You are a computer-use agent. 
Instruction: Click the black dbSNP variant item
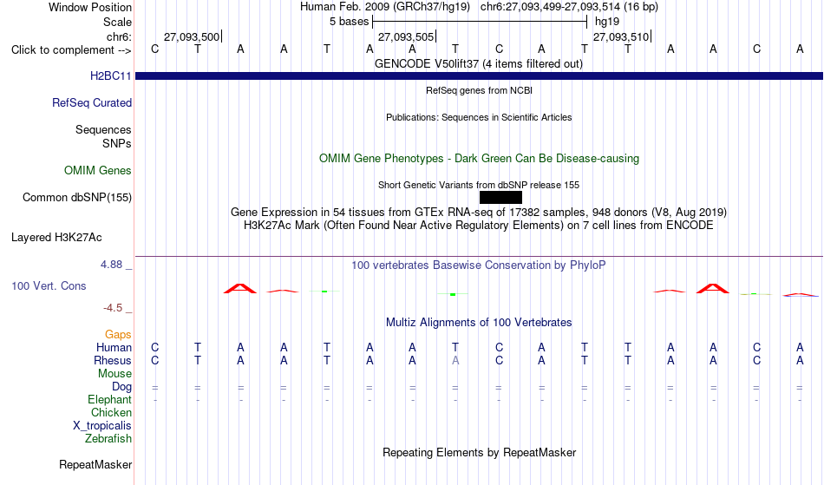[x=500, y=198]
